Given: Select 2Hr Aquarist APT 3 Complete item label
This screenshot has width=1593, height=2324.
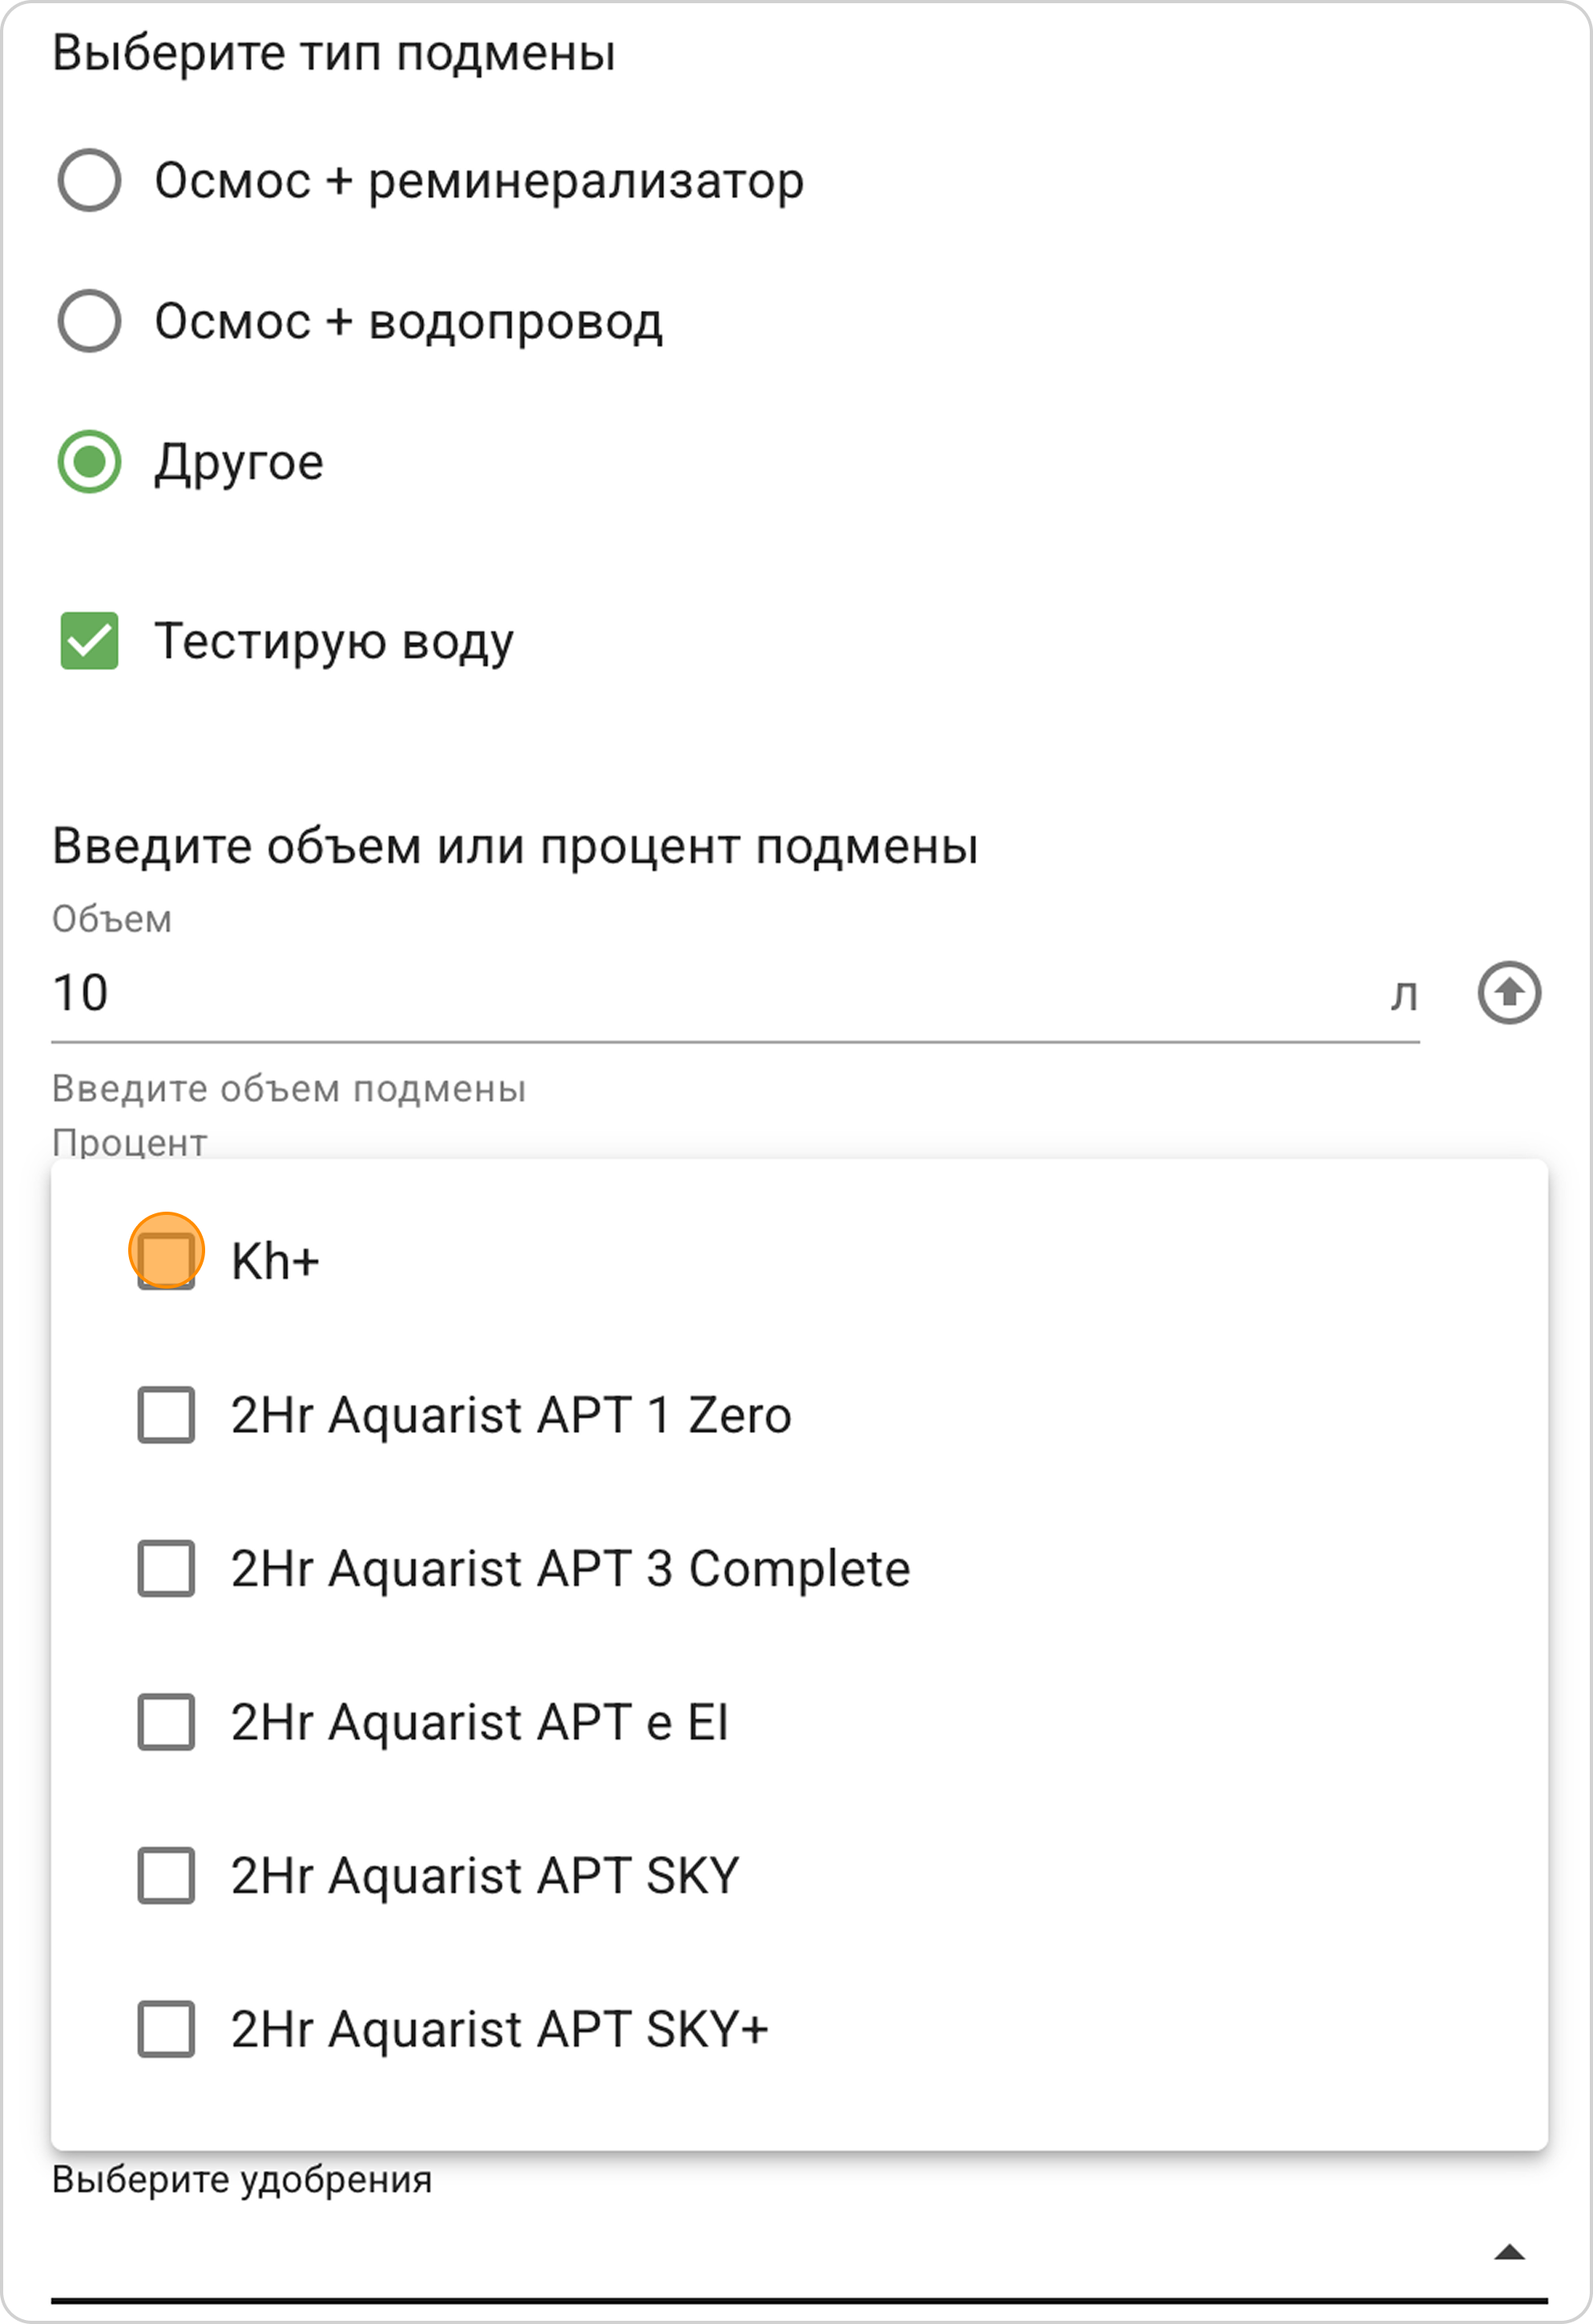Looking at the screenshot, I should (570, 1569).
